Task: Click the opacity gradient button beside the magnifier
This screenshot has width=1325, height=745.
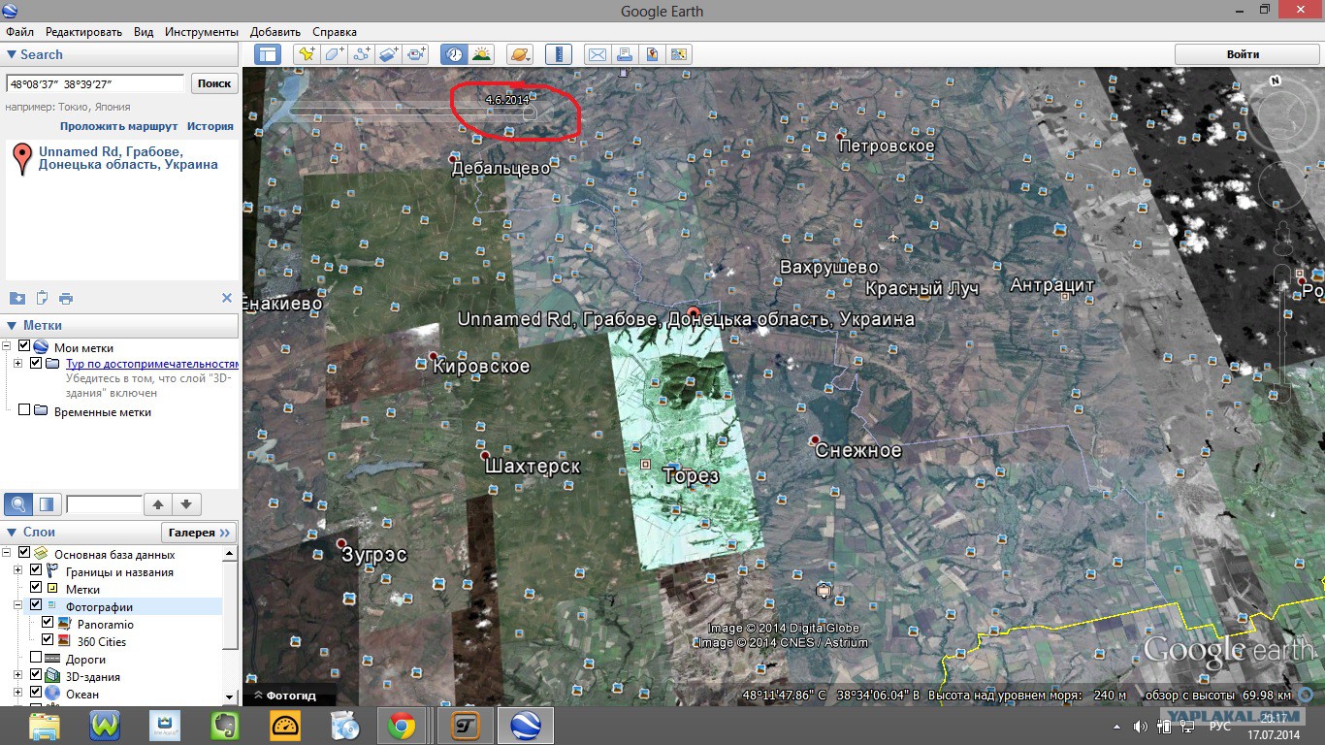Action: [x=47, y=503]
